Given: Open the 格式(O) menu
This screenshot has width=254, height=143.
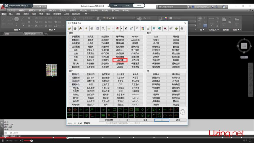Looking at the screenshot, I should pyautogui.click(x=52, y=10).
